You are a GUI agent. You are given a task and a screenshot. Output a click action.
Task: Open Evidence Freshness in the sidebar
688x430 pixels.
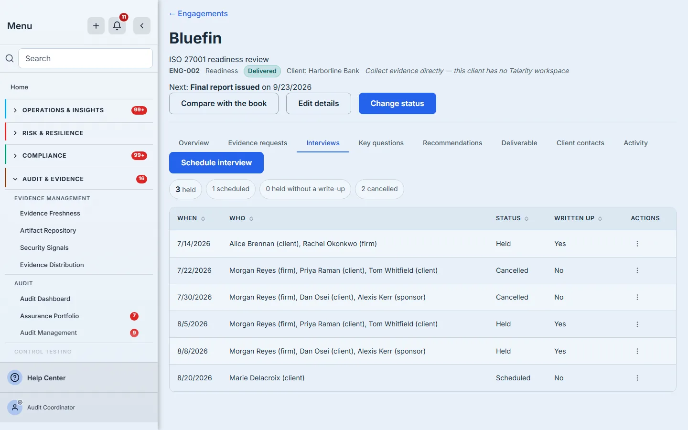tap(50, 213)
